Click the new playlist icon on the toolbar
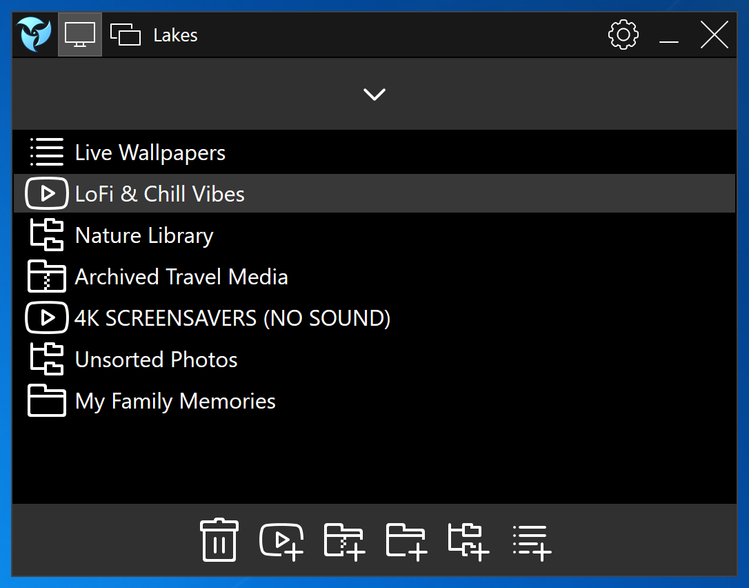Viewport: 749px width, 588px height. pos(530,541)
